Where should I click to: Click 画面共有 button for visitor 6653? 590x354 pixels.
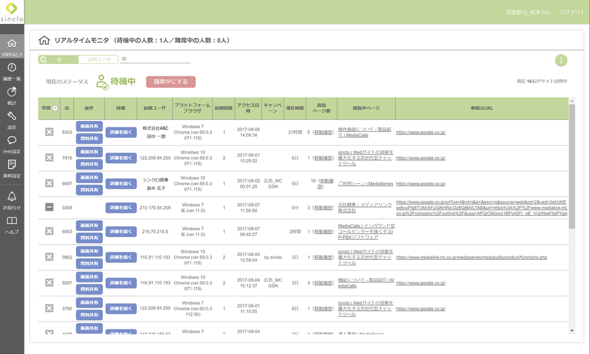tap(89, 225)
